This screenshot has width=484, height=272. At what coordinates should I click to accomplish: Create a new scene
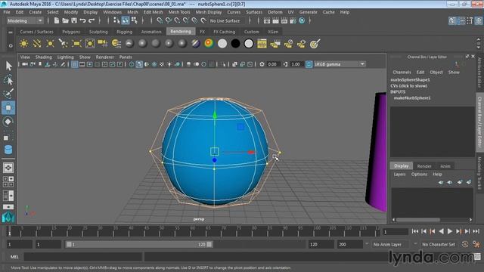[56, 20]
